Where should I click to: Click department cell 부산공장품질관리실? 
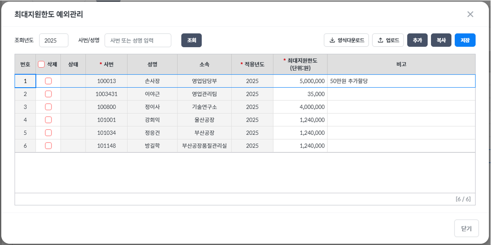pyautogui.click(x=204, y=145)
